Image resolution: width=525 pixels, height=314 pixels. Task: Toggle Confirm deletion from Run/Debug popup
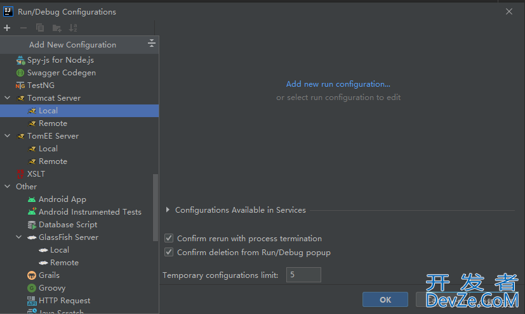tap(169, 252)
